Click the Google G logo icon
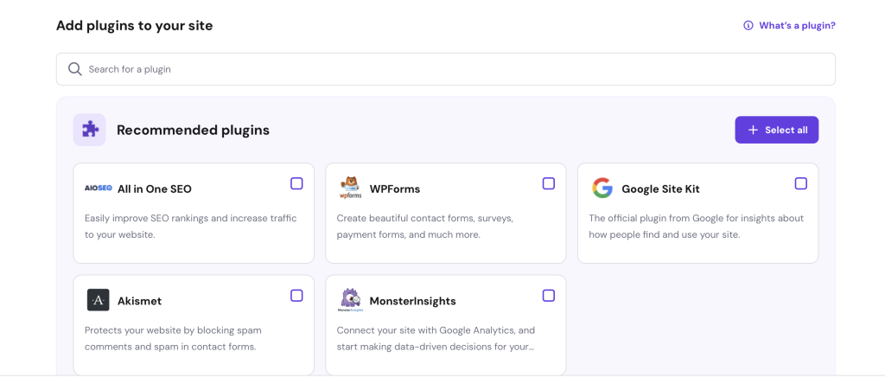This screenshot has width=885, height=384. [602, 189]
